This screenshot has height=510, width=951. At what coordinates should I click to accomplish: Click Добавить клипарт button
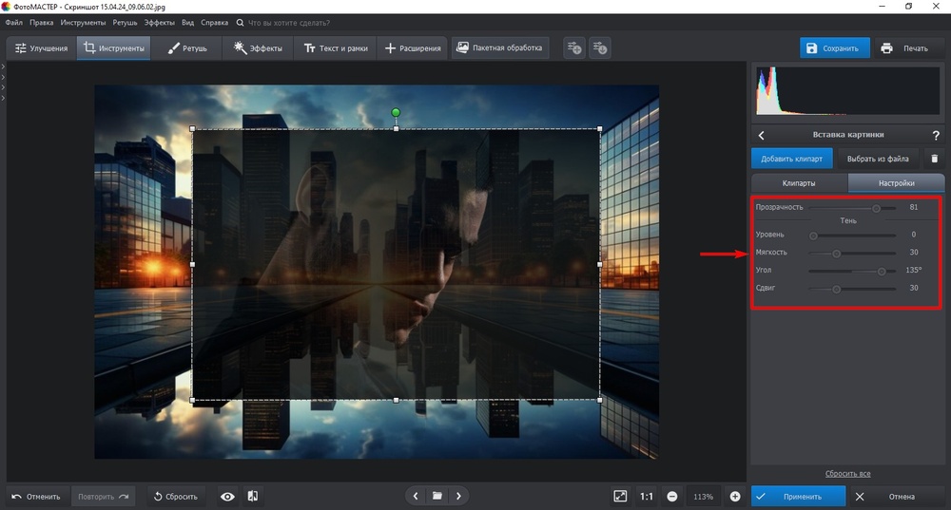791,159
